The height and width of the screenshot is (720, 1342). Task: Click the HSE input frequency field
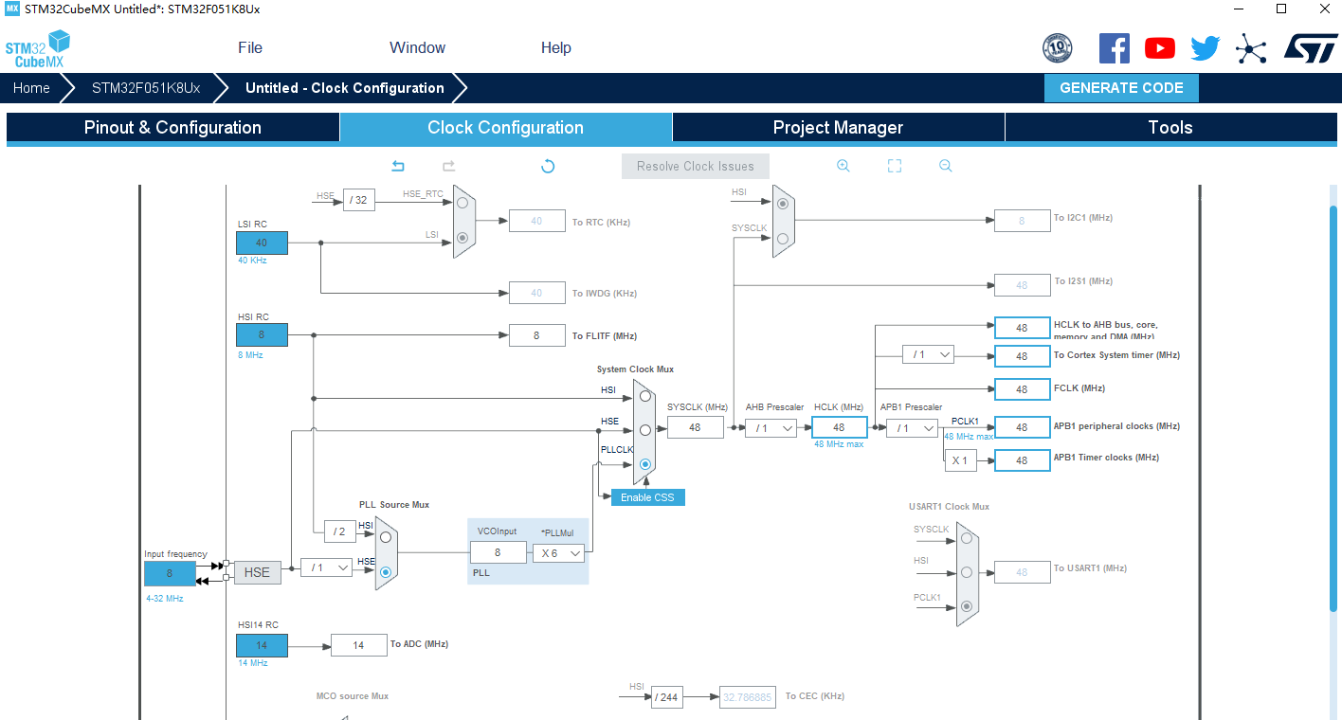coord(170,573)
